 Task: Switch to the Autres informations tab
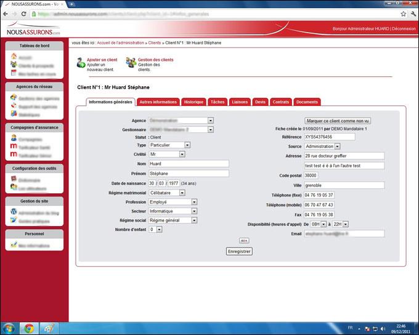158,102
